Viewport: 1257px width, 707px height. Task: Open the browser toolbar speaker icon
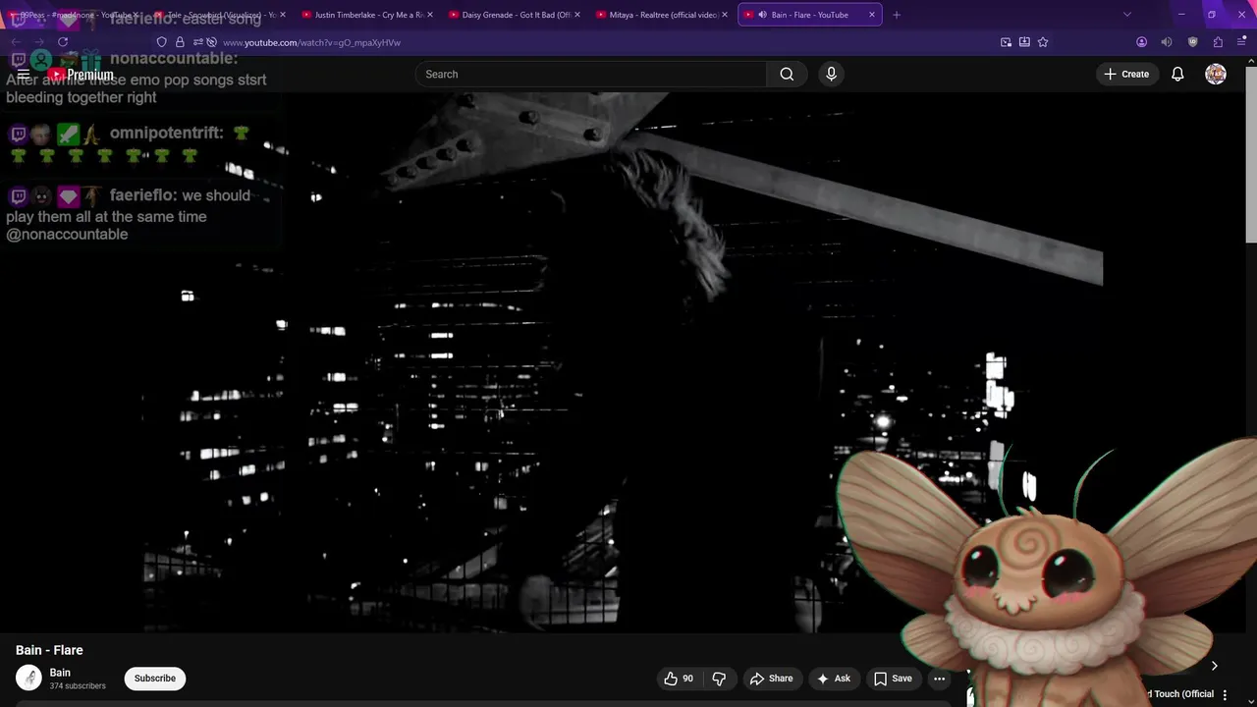click(1167, 42)
